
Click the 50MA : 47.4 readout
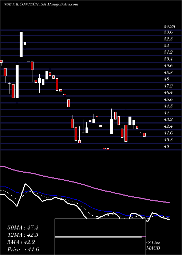tap(23, 228)
